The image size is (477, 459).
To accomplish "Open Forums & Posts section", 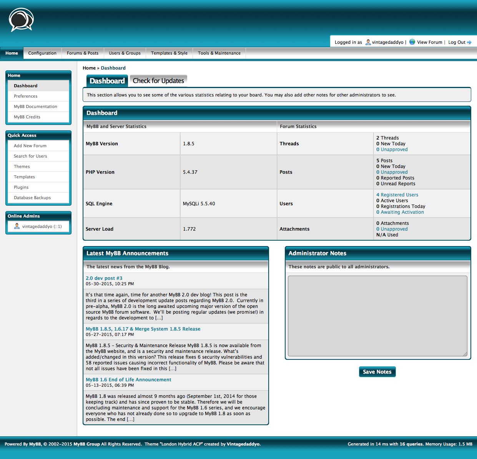I will click(x=83, y=53).
